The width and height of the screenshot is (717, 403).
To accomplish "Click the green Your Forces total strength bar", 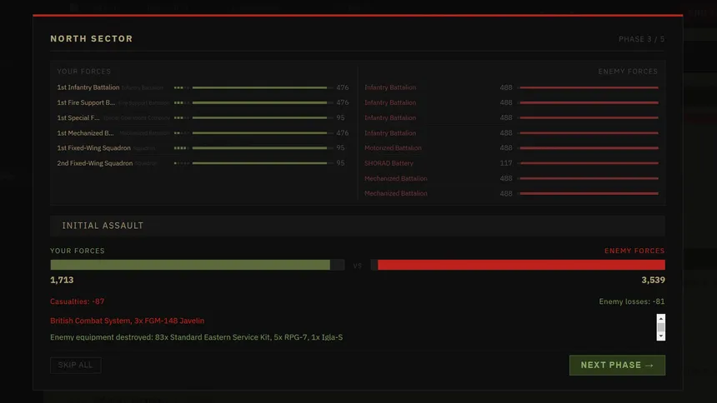I will [197, 265].
